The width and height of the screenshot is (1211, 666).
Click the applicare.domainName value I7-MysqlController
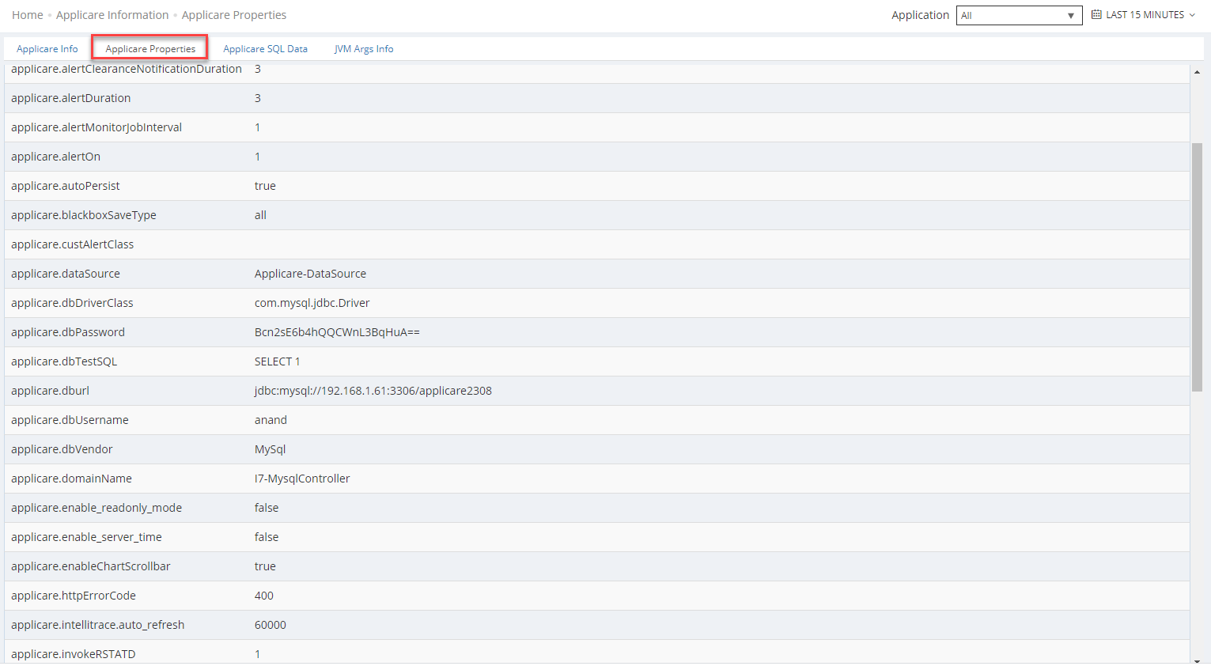(302, 479)
